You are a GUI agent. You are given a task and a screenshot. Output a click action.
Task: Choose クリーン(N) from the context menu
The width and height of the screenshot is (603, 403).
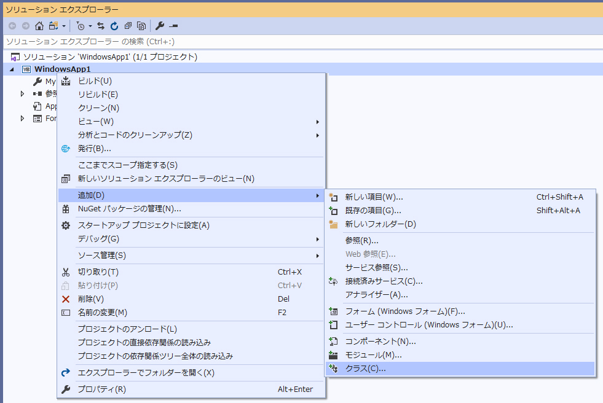192,108
